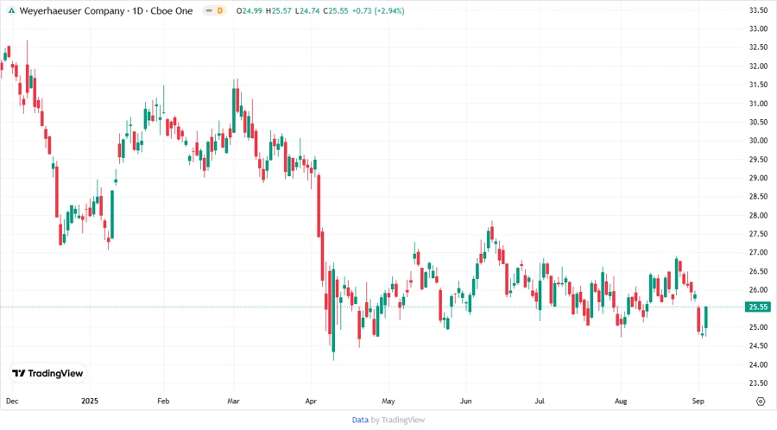Toggle the D delayed-data indicator pill

point(215,11)
